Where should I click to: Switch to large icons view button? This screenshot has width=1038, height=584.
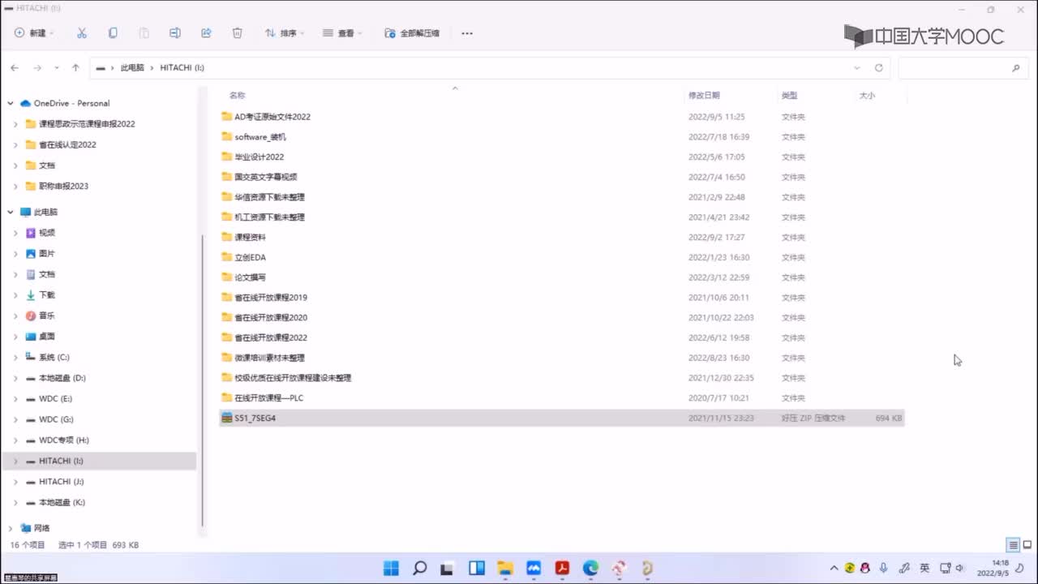pyautogui.click(x=1027, y=545)
